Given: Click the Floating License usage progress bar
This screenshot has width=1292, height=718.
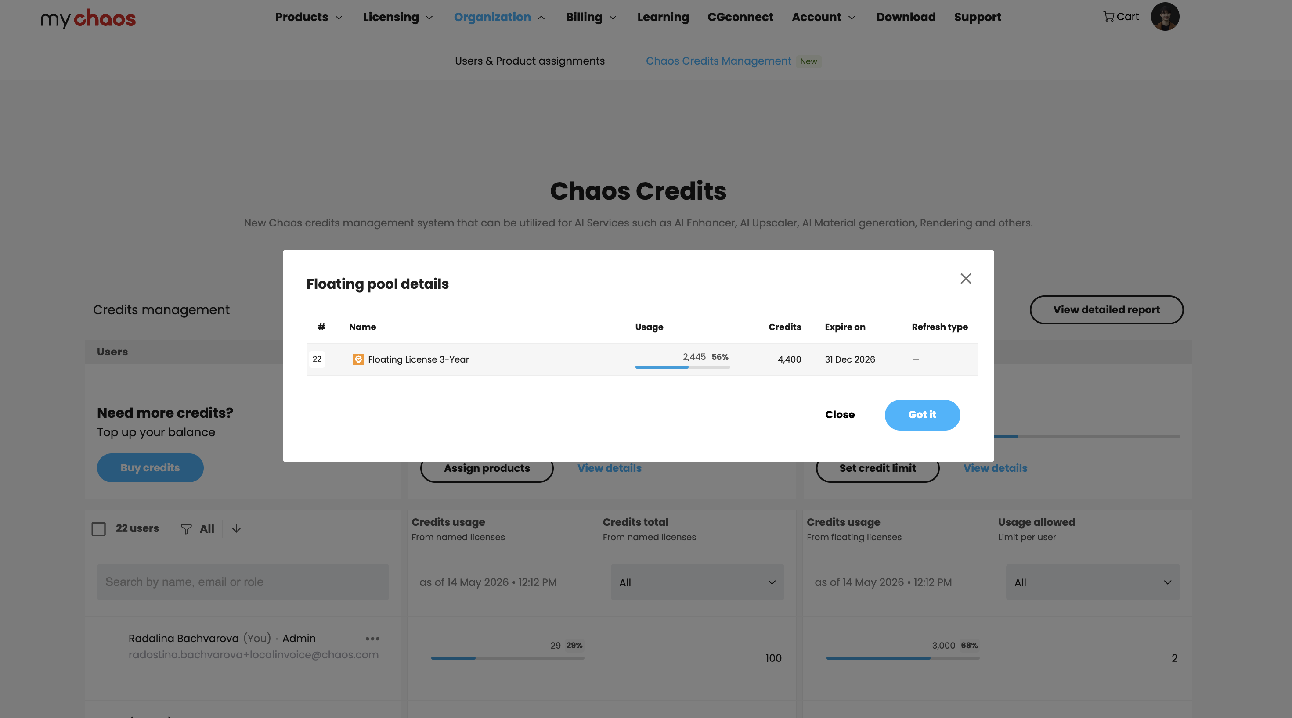Looking at the screenshot, I should 682,367.
